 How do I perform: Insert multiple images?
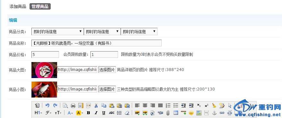click(x=145, y=113)
